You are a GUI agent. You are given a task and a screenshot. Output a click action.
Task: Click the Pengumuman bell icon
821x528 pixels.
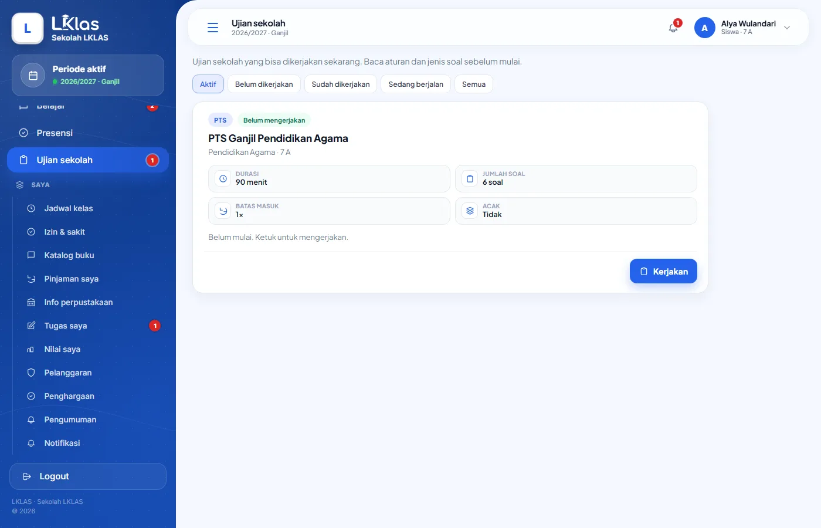click(31, 419)
